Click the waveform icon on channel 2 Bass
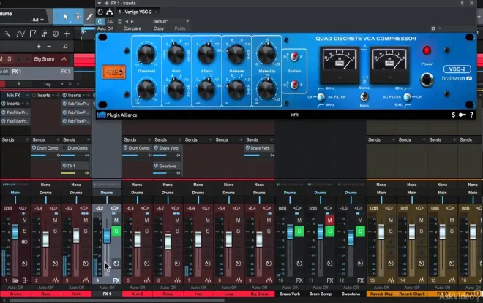This screenshot has height=303, width=483. pos(55,280)
